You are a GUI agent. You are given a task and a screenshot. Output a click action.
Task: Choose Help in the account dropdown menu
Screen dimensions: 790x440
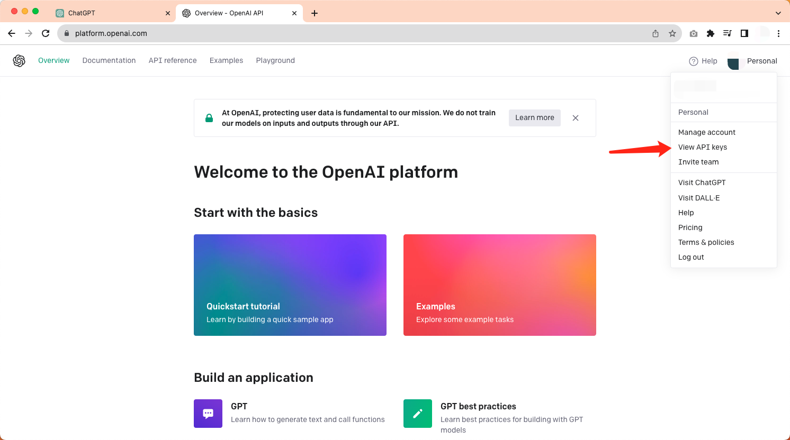[724, 213]
